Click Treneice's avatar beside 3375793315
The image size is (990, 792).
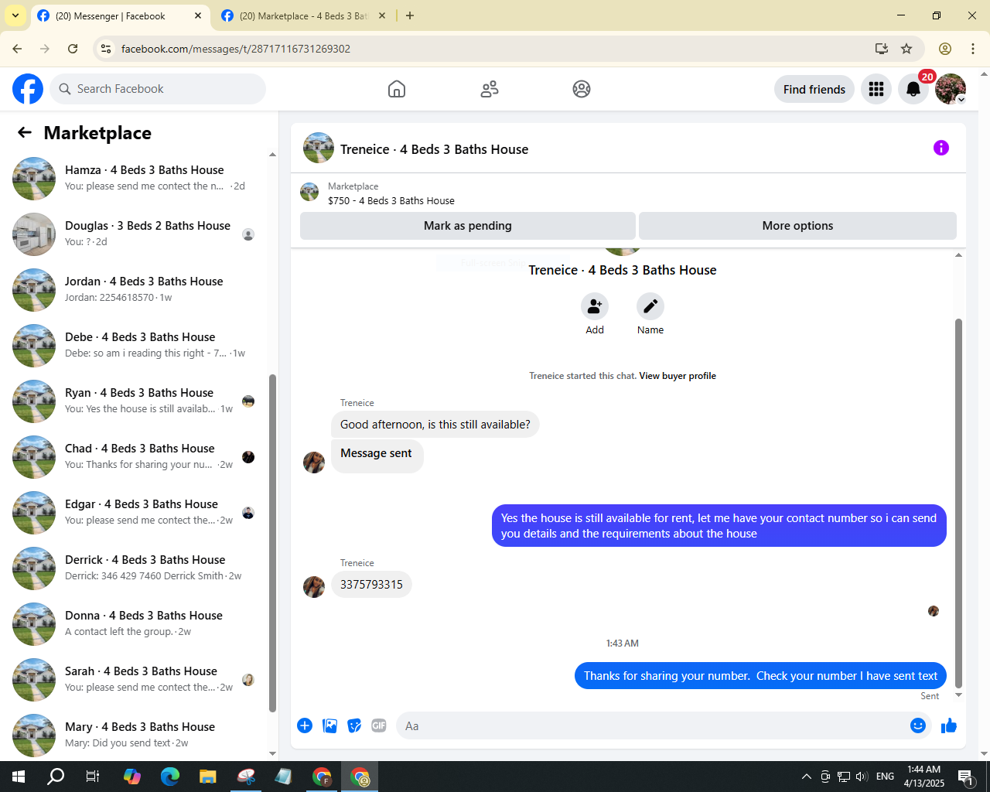click(x=314, y=586)
